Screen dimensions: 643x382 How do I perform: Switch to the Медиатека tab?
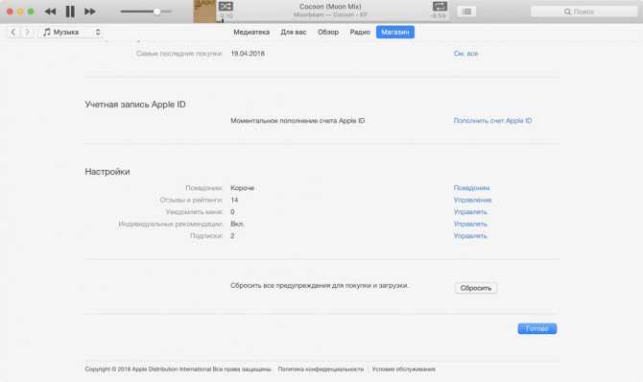(x=251, y=32)
